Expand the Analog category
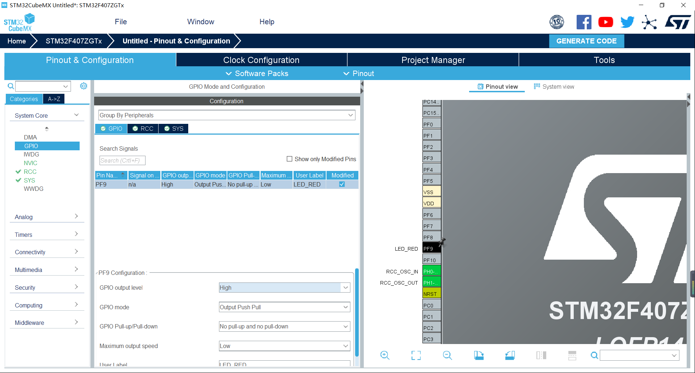 47,217
